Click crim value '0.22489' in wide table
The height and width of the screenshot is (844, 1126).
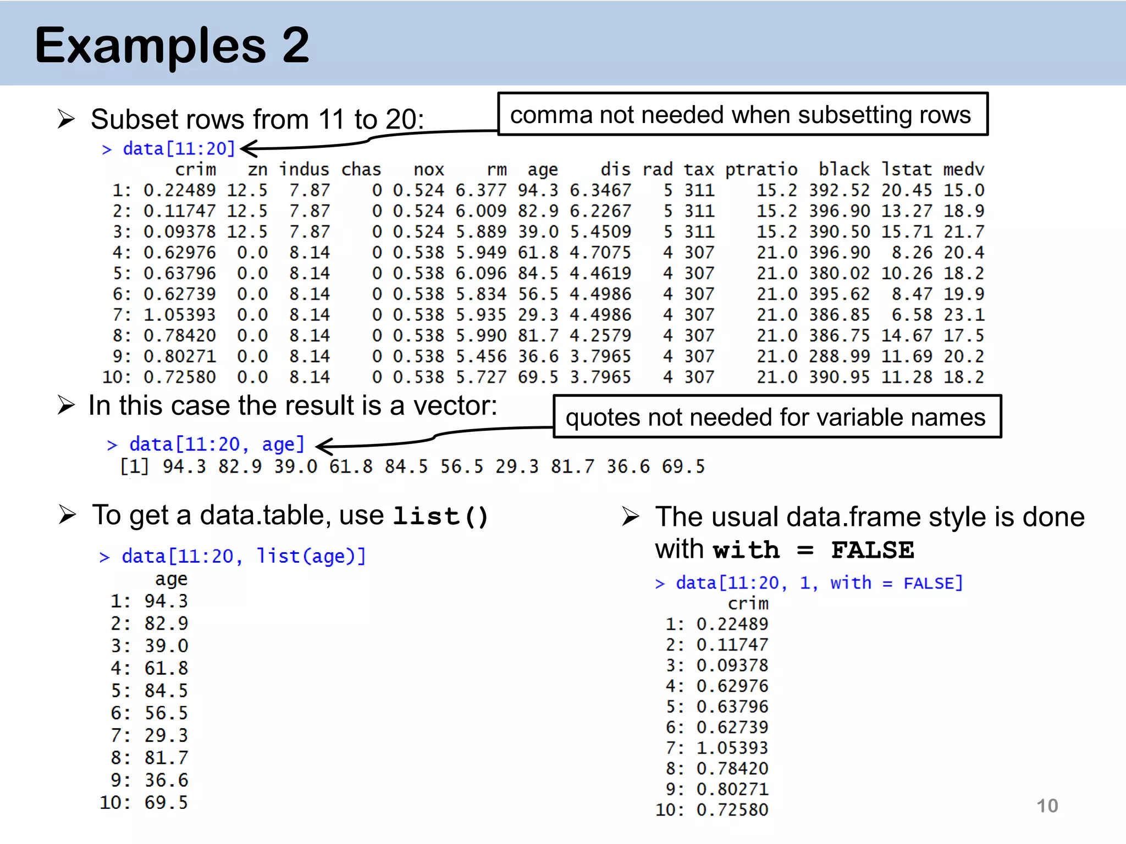click(x=180, y=190)
